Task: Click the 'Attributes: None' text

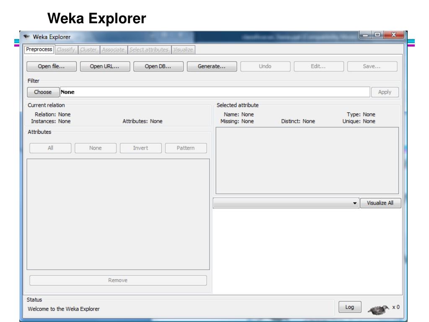Action: tap(142, 121)
